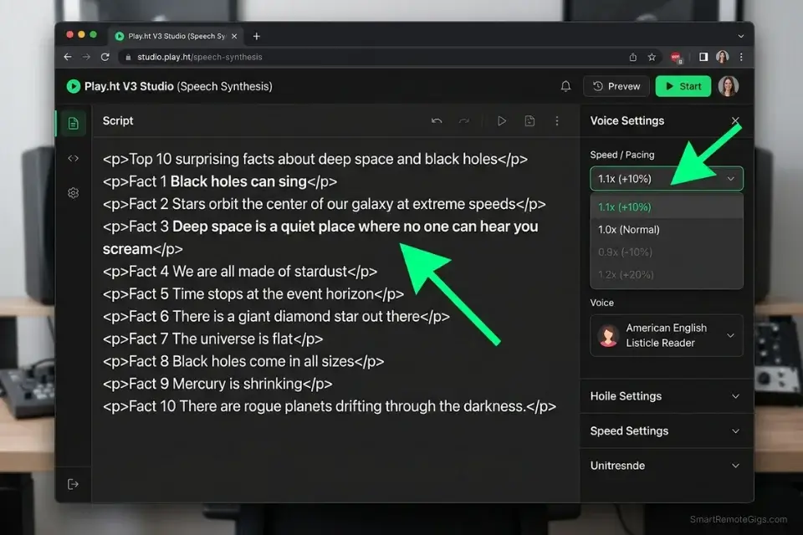Viewport: 803px width, 535px height.
Task: Click the Fact 4 stardust line
Action: (x=240, y=272)
